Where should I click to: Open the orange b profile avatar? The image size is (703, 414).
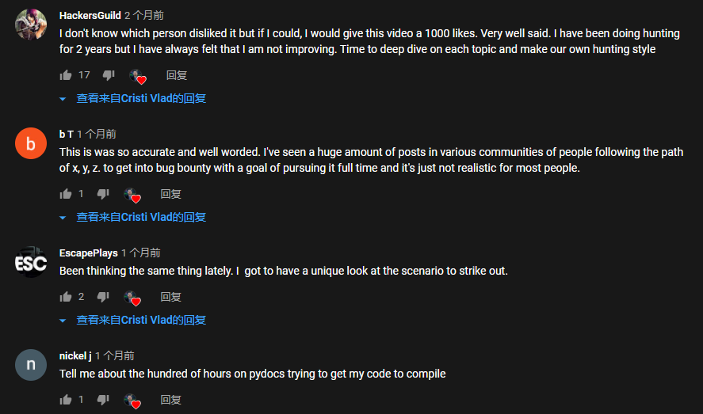(x=31, y=143)
